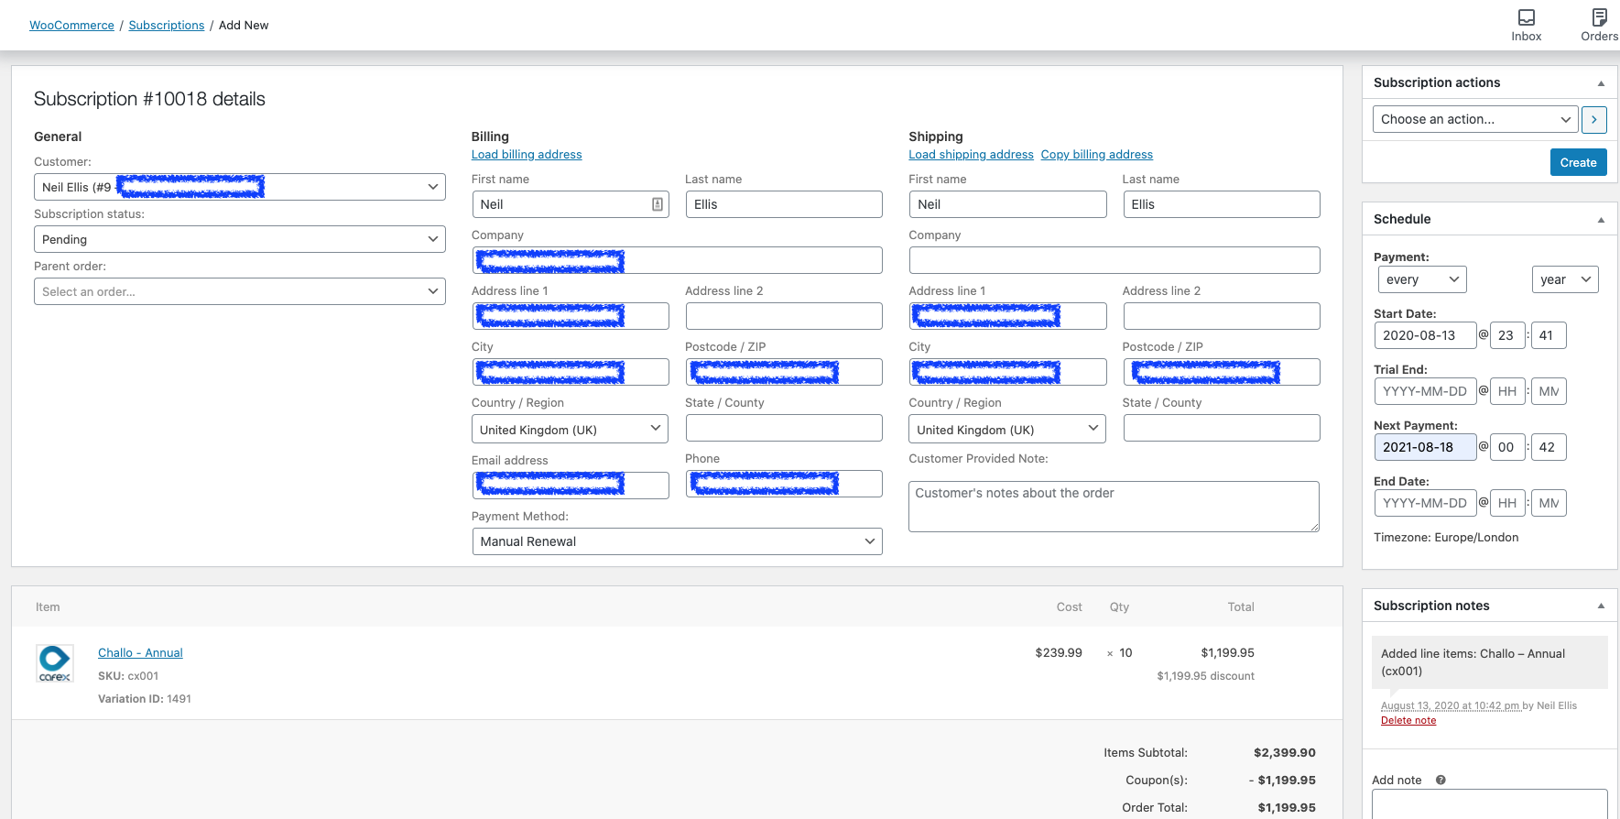Click Billing City field
The image size is (1620, 819).
coord(570,372)
